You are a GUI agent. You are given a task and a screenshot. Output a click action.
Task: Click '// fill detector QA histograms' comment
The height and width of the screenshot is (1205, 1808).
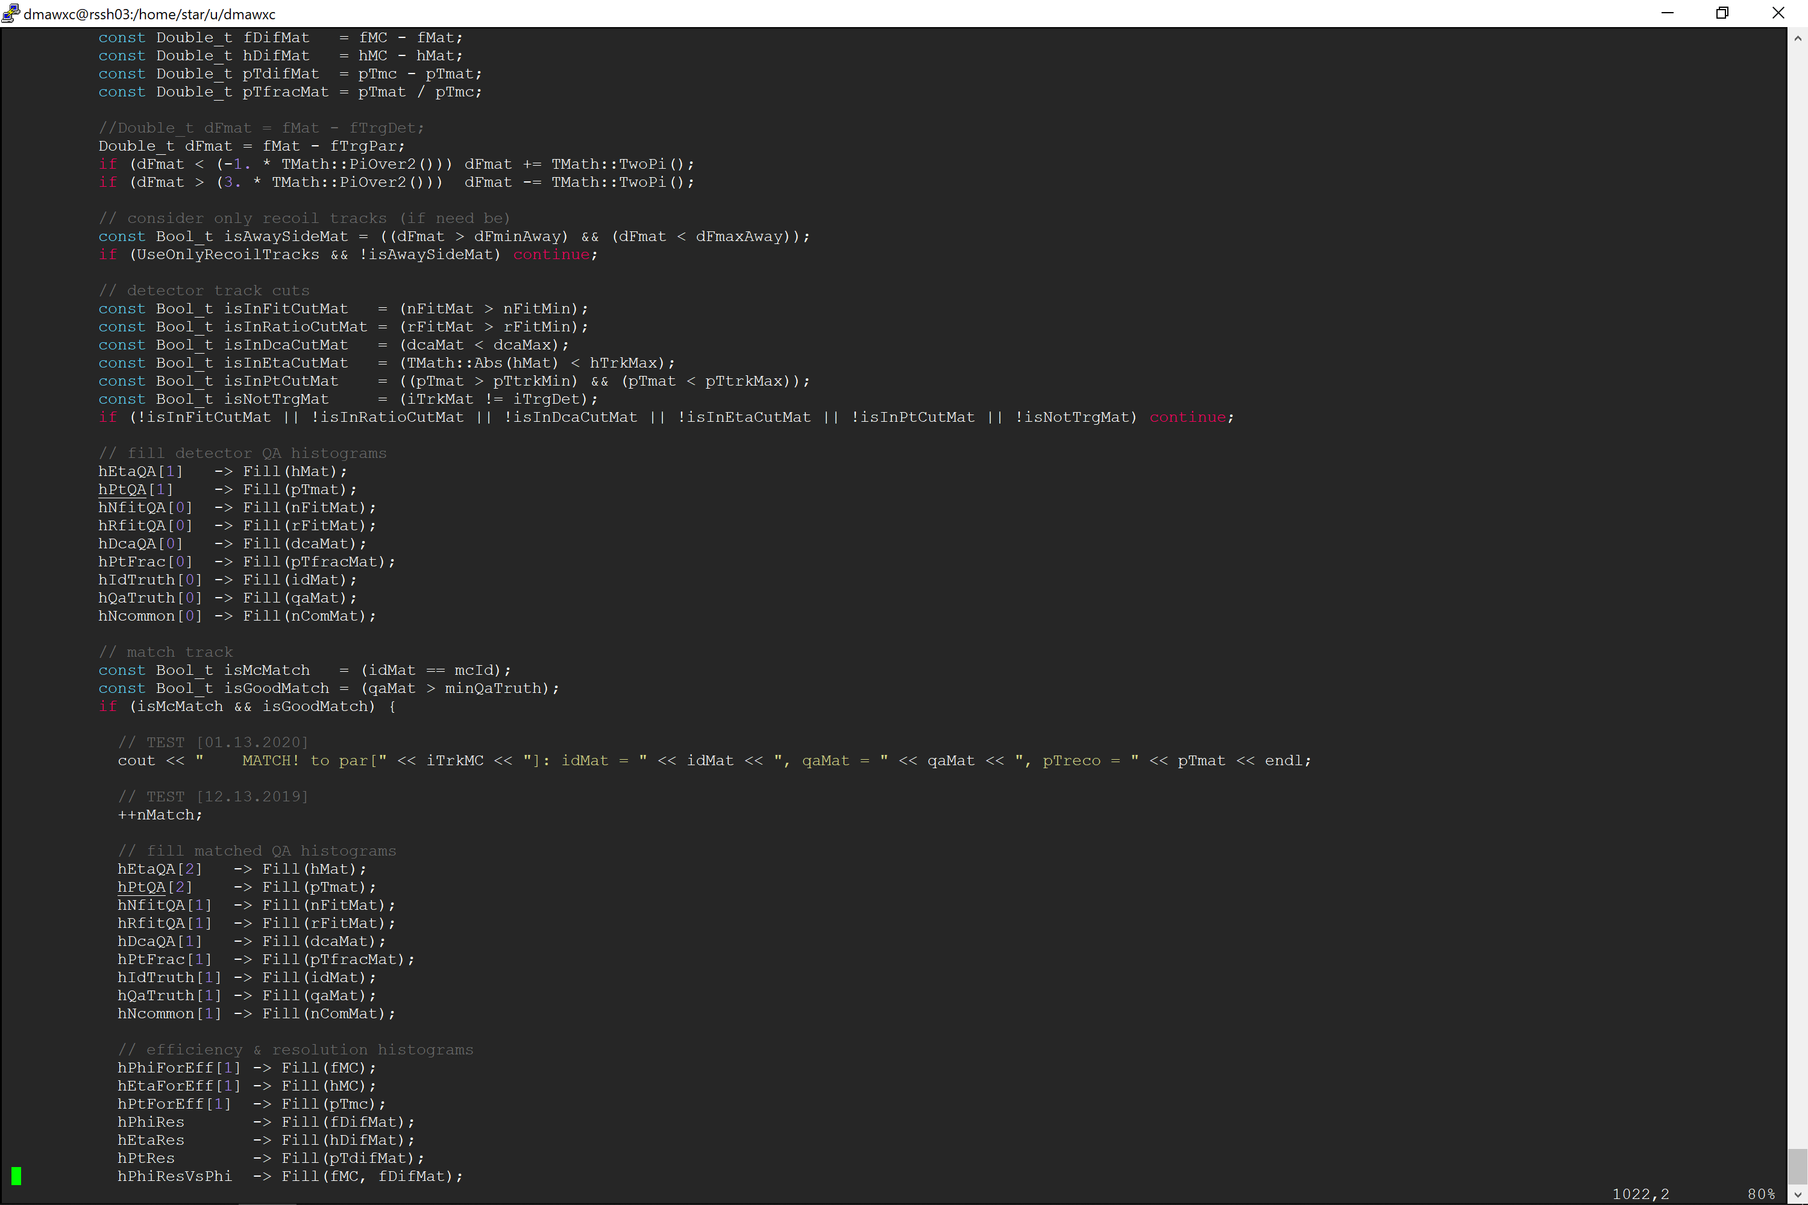point(242,452)
